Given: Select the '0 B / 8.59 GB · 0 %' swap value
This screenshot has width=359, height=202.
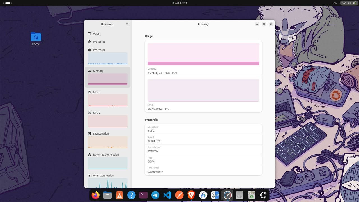Looking at the screenshot, I should point(158,109).
